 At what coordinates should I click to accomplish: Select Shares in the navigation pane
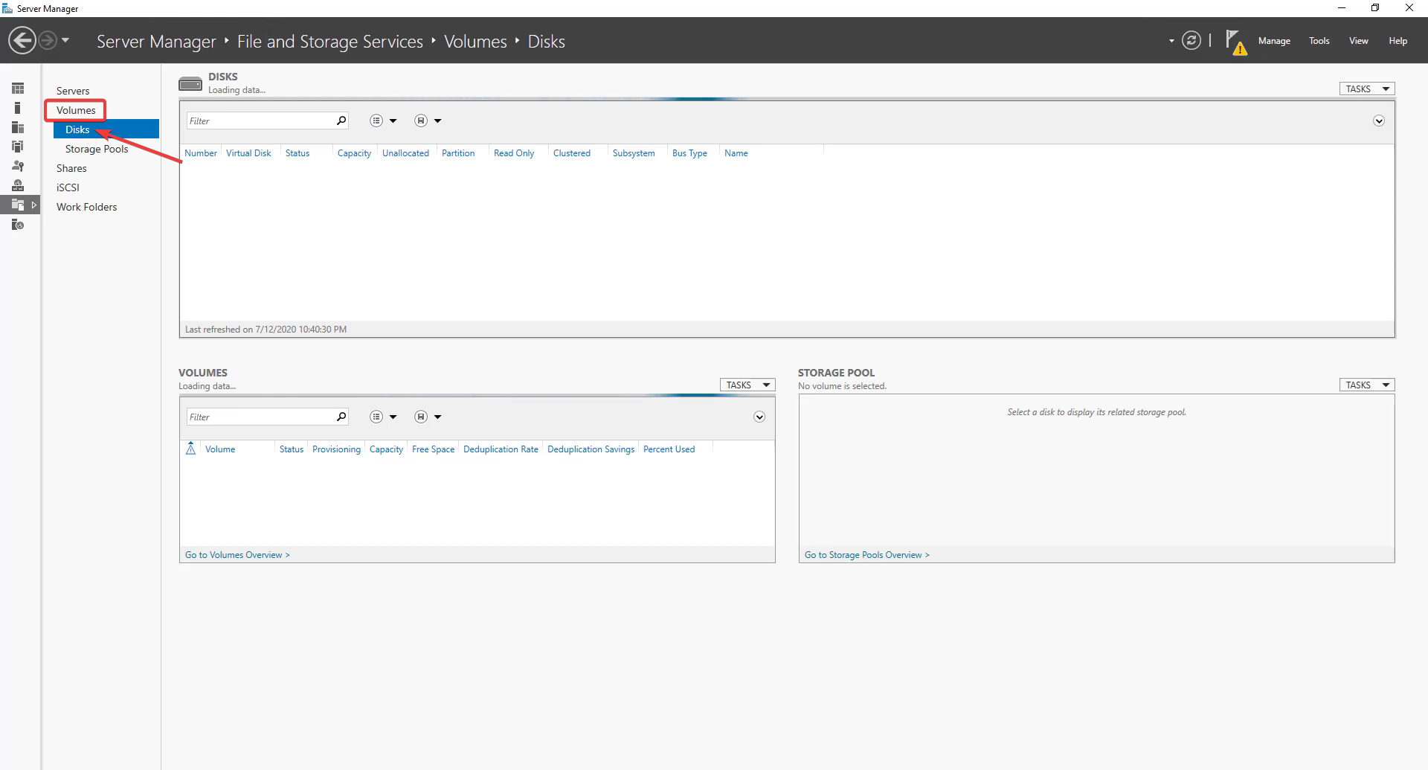pyautogui.click(x=71, y=168)
